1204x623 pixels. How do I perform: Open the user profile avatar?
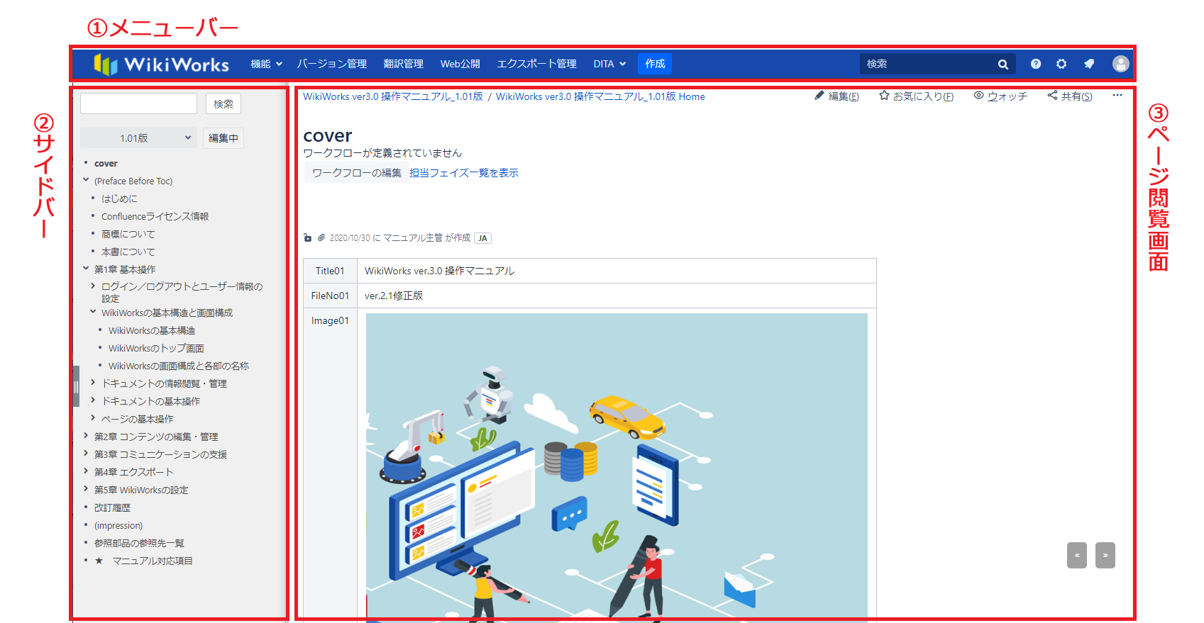1120,64
